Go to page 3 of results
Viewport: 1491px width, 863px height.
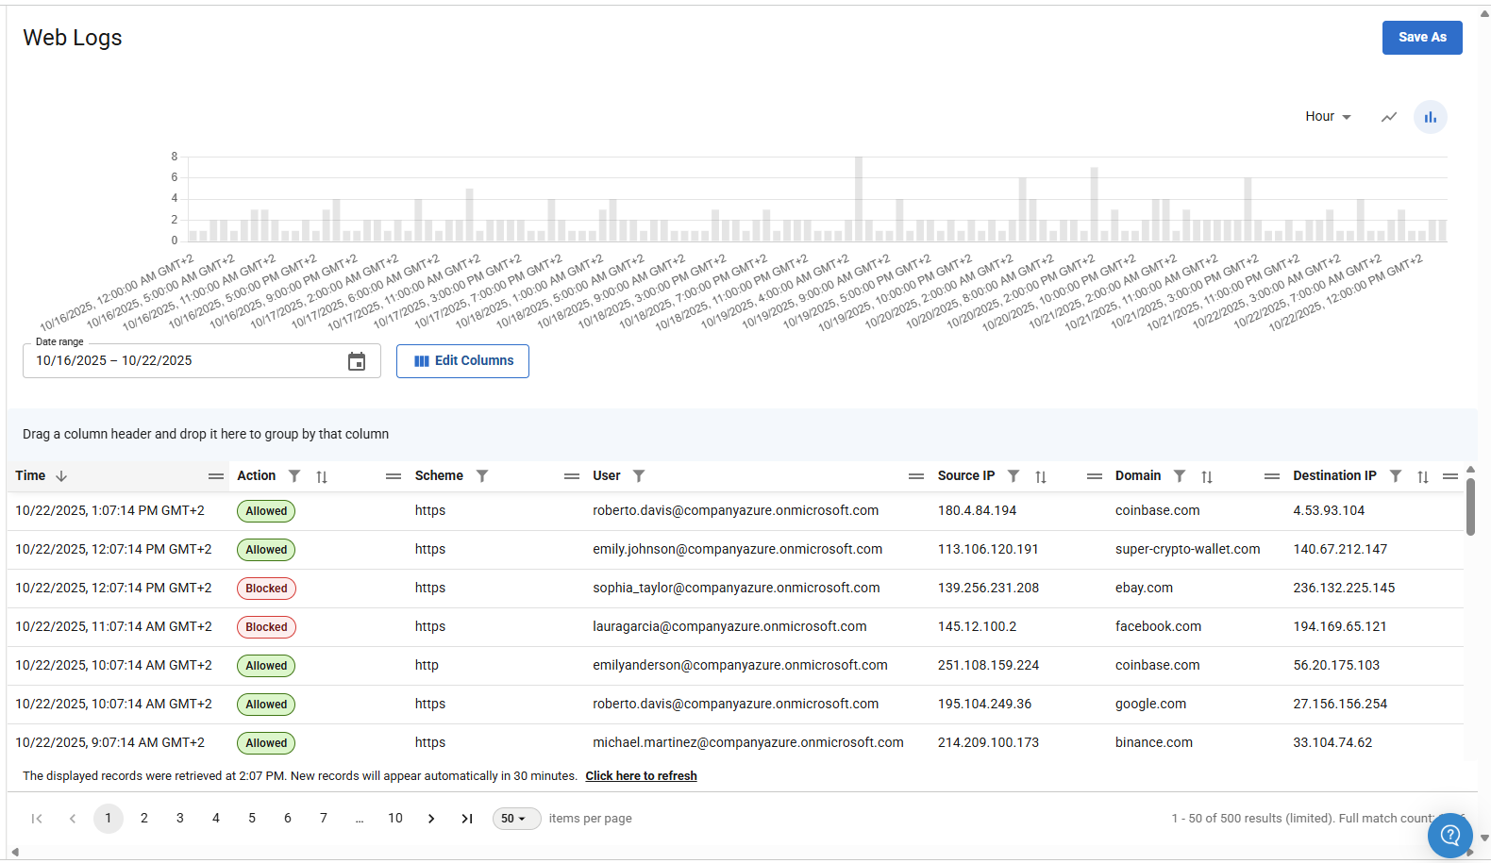(x=180, y=819)
